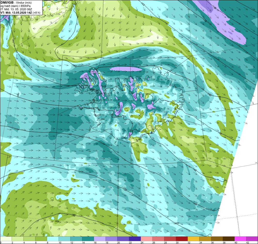Screen dimensions: 258x244
Task: Select the '138' height contour label
Action: tap(205, 20)
